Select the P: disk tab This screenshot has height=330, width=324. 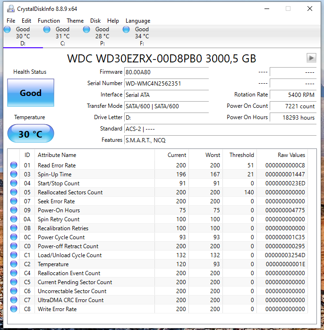click(x=102, y=36)
